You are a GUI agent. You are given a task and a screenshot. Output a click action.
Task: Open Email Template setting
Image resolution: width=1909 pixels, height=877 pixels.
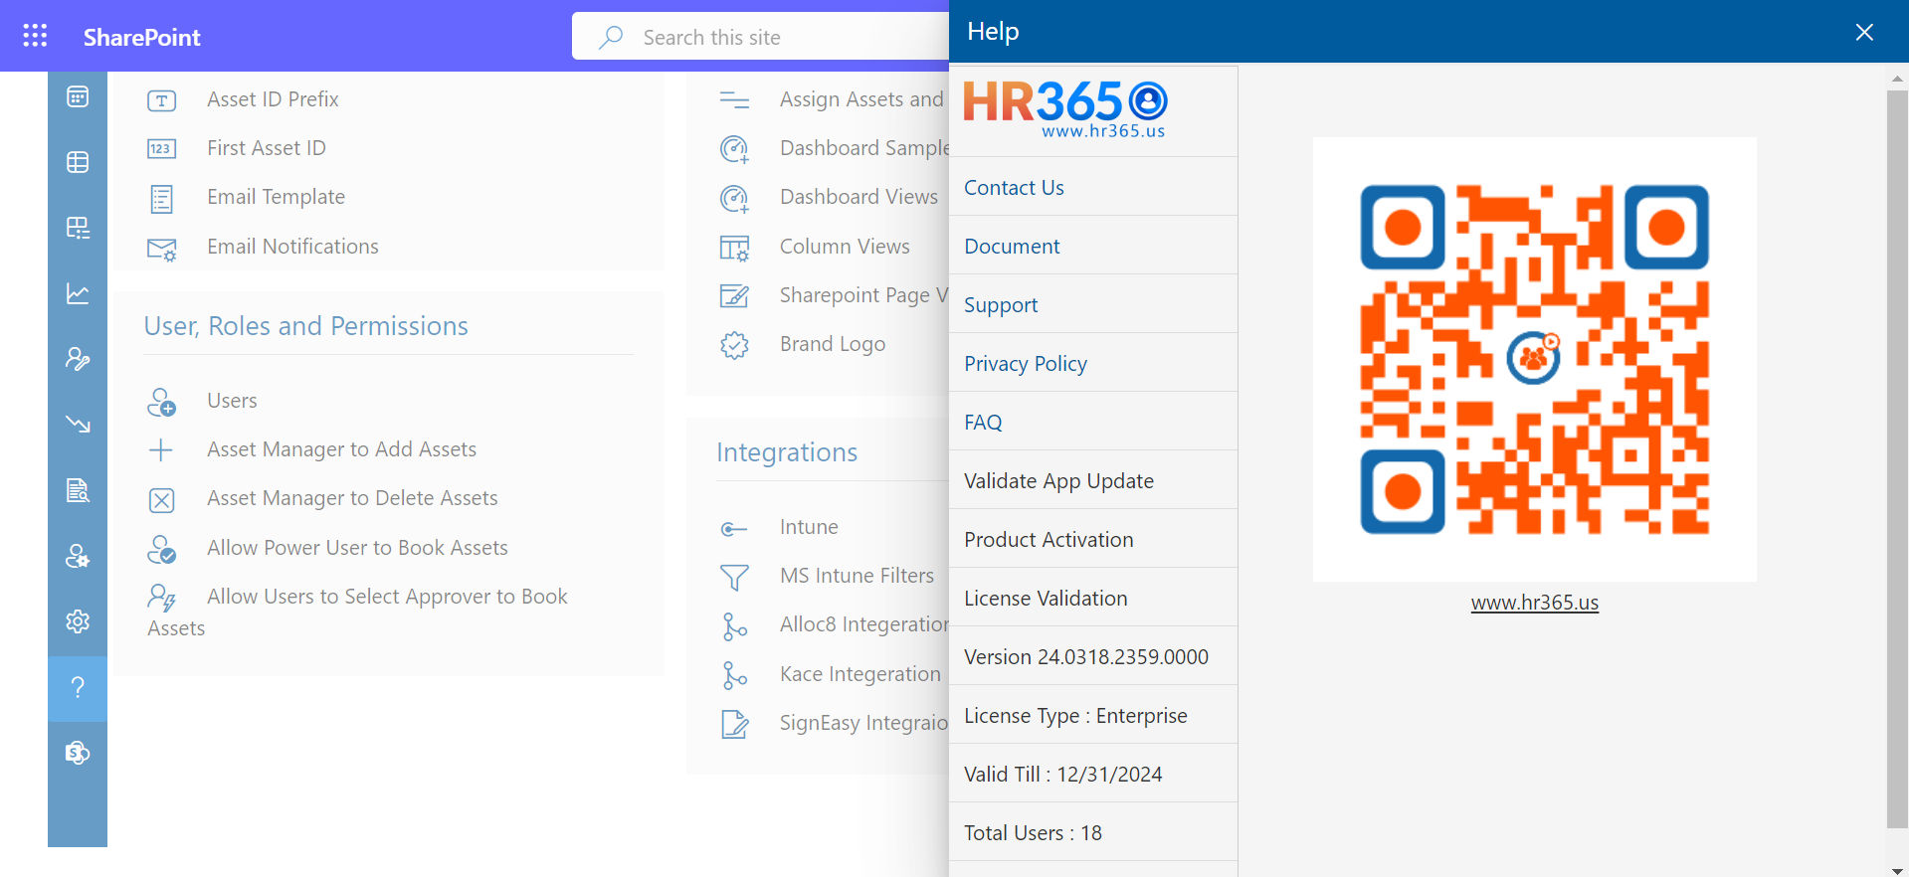coord(276,197)
